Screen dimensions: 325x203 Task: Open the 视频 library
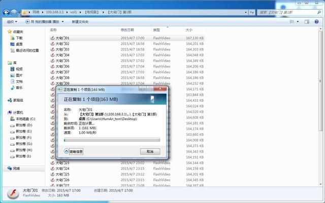pos(19,69)
